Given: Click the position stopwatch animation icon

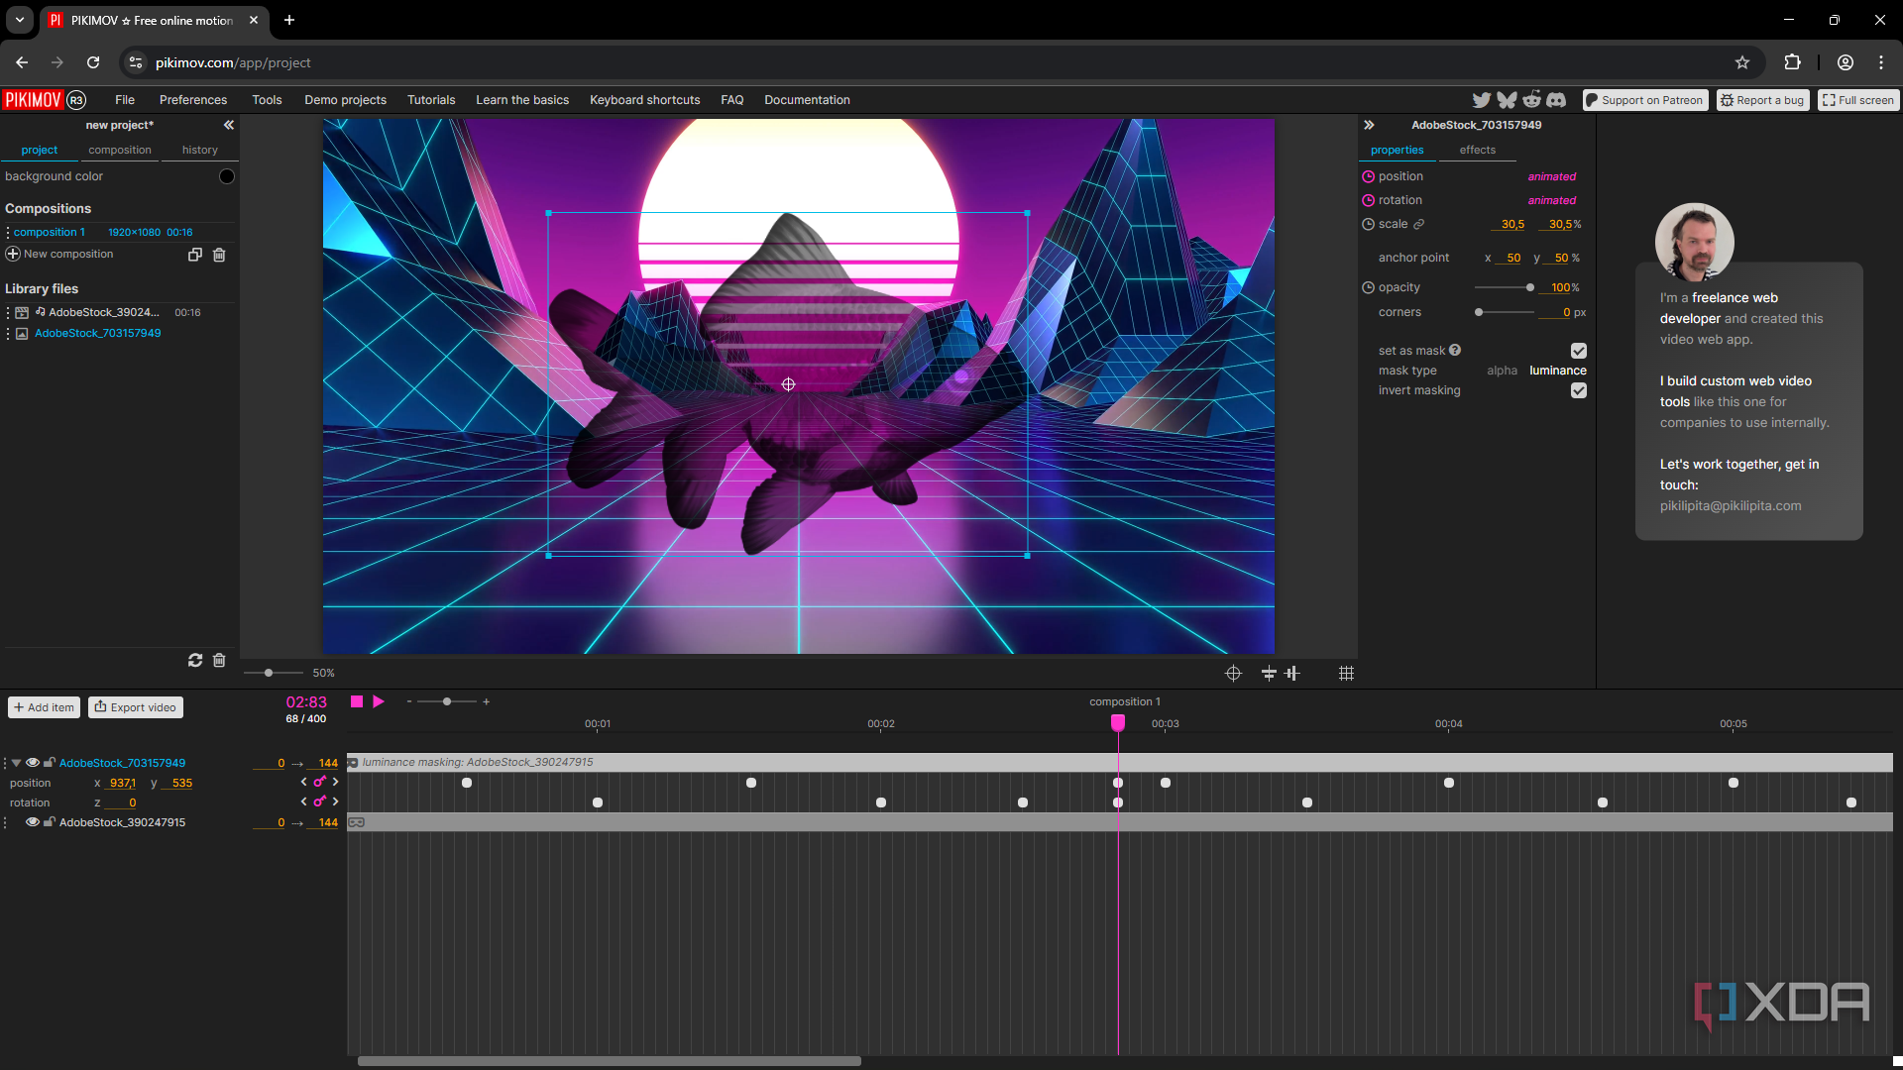Looking at the screenshot, I should (1368, 176).
